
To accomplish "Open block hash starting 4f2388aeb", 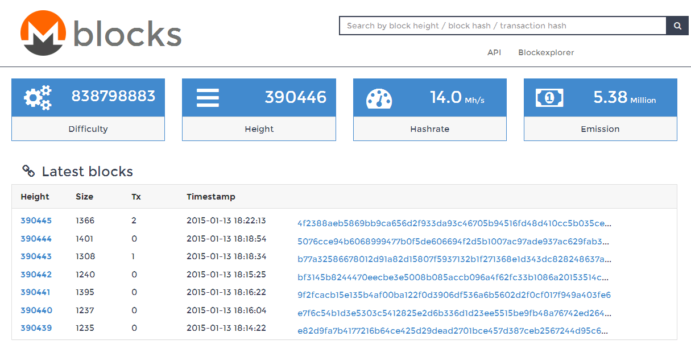I will pos(454,223).
